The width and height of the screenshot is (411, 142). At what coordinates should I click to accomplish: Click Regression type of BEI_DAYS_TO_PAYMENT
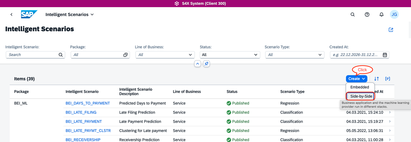290,103
